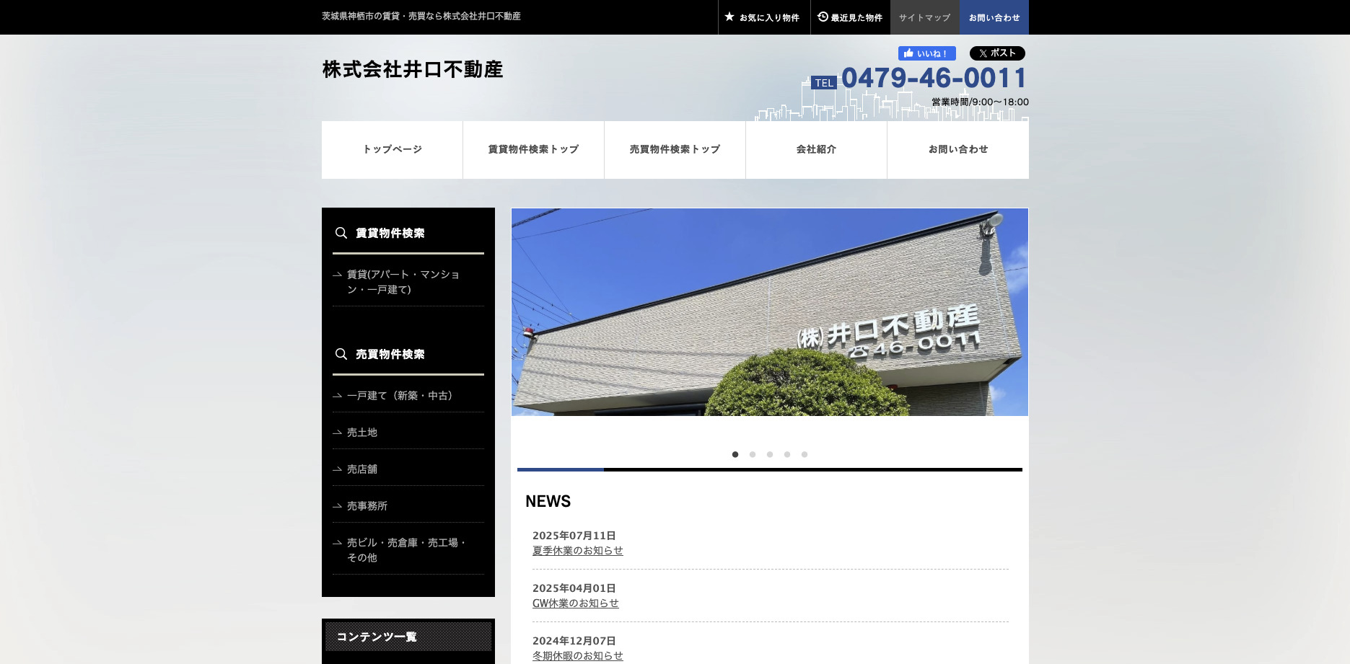Open the GW休業のお知らせ announcement
Image resolution: width=1350 pixels, height=664 pixels.
click(x=575, y=603)
